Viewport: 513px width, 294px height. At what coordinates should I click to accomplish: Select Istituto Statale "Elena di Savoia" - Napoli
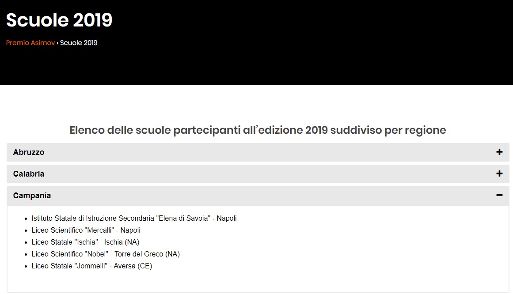[x=134, y=219]
